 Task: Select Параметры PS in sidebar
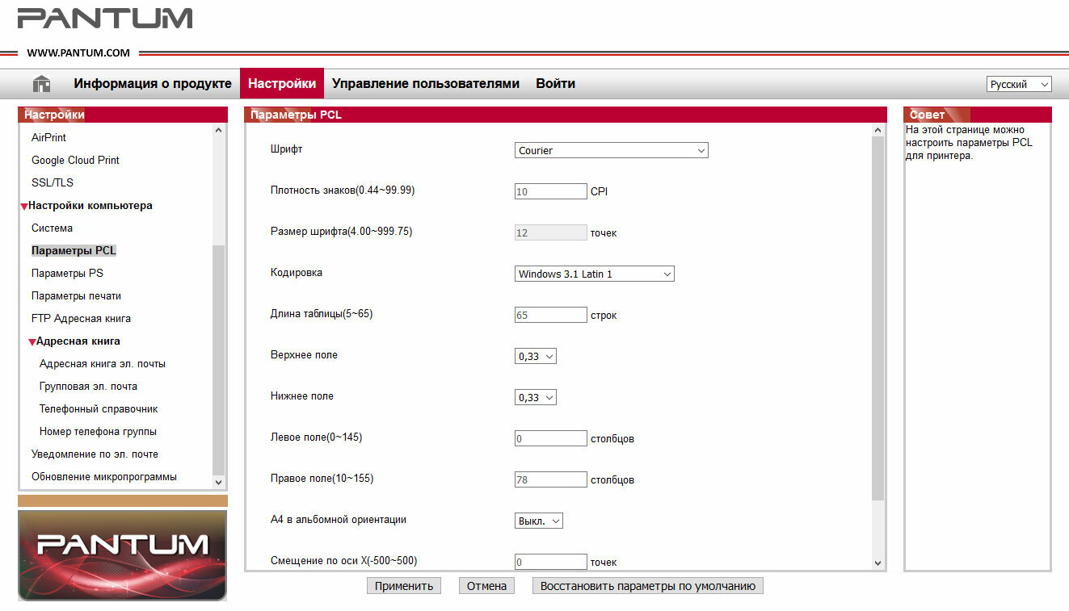[67, 273]
